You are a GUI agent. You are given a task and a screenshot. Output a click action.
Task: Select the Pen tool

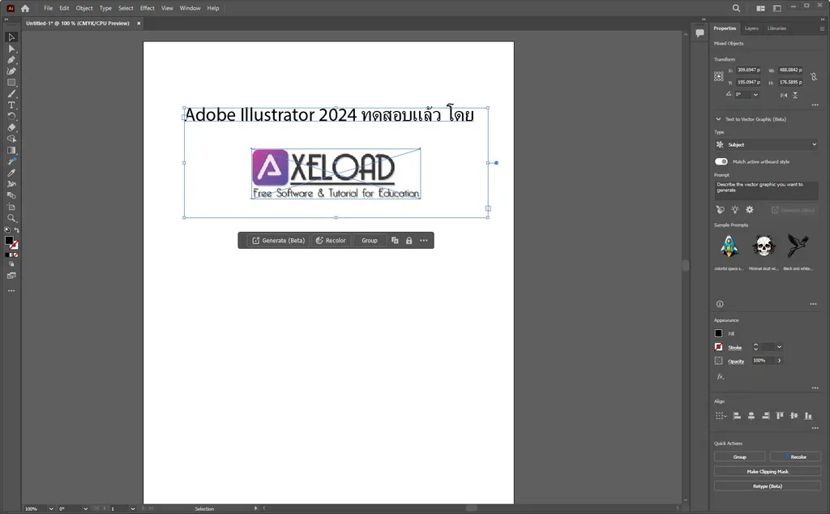pyautogui.click(x=11, y=60)
